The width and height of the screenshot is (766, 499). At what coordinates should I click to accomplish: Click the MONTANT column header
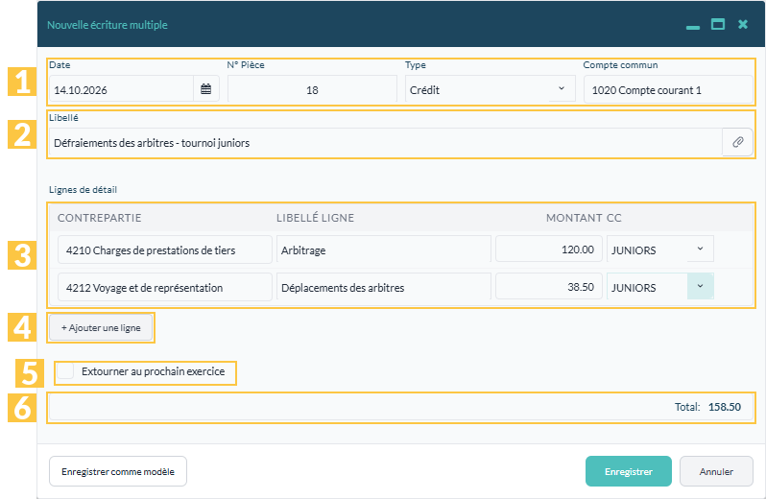click(x=574, y=218)
